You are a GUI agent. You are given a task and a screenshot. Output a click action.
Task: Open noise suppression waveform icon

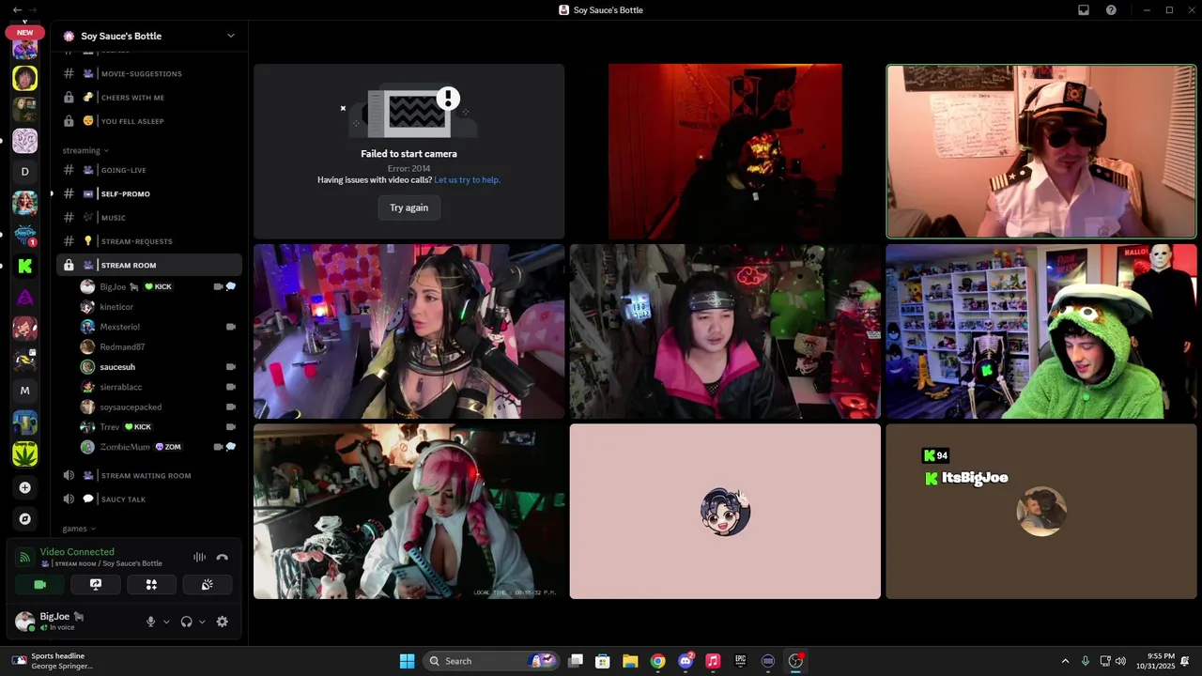click(199, 557)
